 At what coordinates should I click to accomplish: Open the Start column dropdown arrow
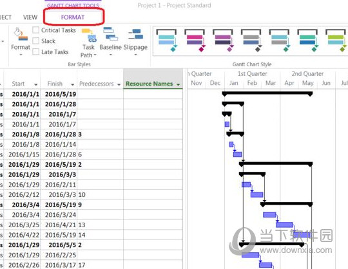point(35,84)
